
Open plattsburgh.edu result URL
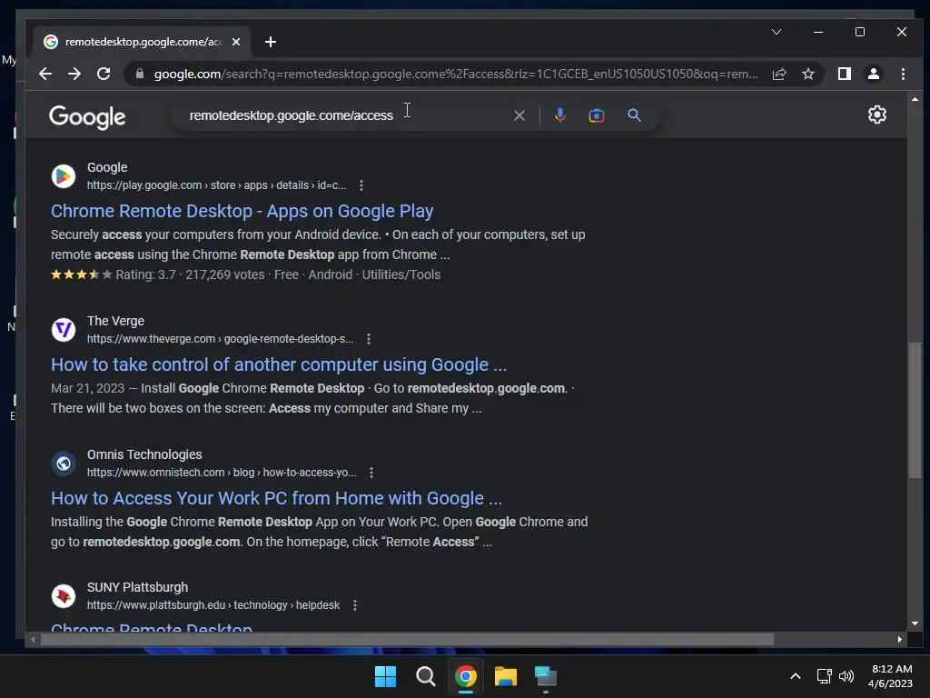coord(213,605)
